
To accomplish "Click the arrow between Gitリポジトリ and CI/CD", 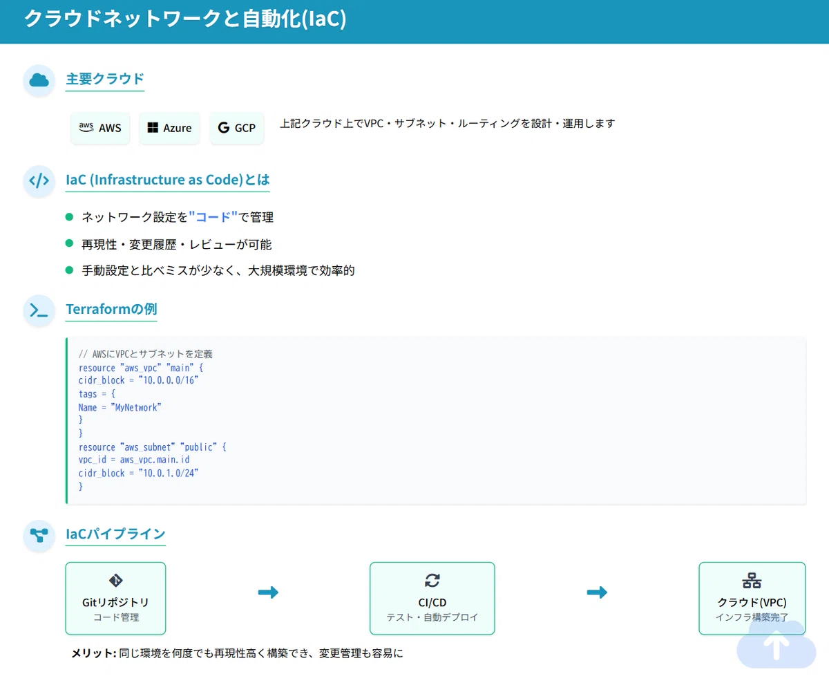I will tap(268, 592).
